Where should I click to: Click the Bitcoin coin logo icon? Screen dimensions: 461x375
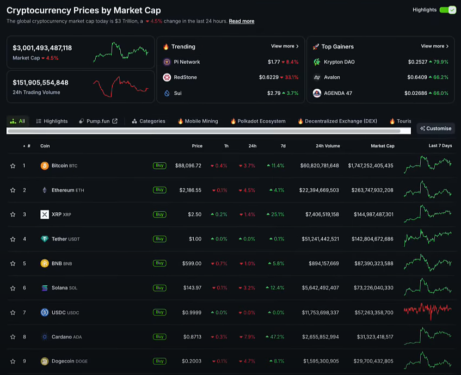click(x=45, y=165)
